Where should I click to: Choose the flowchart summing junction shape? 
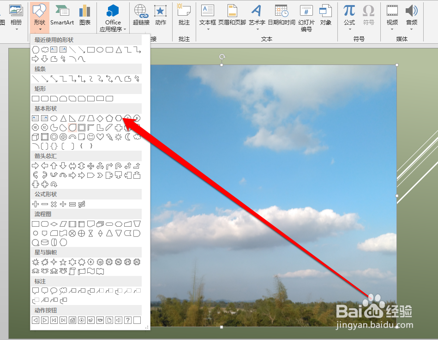point(72,233)
